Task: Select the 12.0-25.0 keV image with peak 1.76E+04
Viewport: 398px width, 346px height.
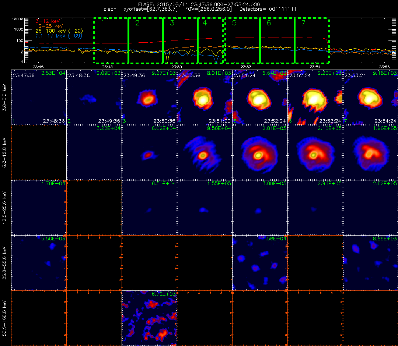Action: point(39,208)
